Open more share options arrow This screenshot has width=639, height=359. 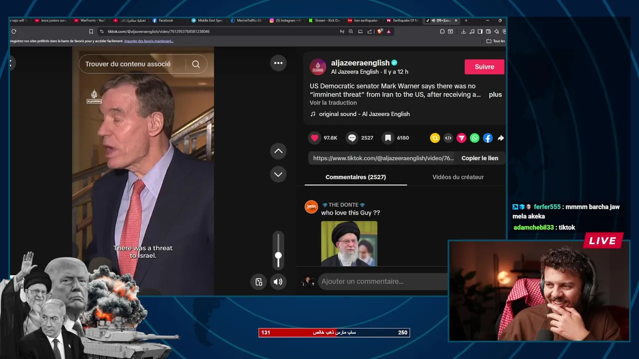501,138
